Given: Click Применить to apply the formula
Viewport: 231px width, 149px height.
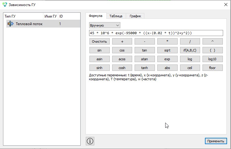Looking at the screenshot, I should click(216, 141).
